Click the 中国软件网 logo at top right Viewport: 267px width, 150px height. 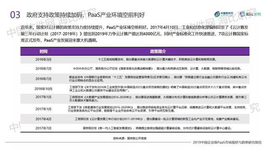tap(224, 14)
